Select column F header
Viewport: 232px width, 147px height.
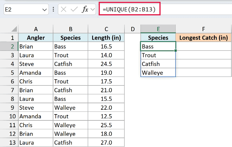204,29
